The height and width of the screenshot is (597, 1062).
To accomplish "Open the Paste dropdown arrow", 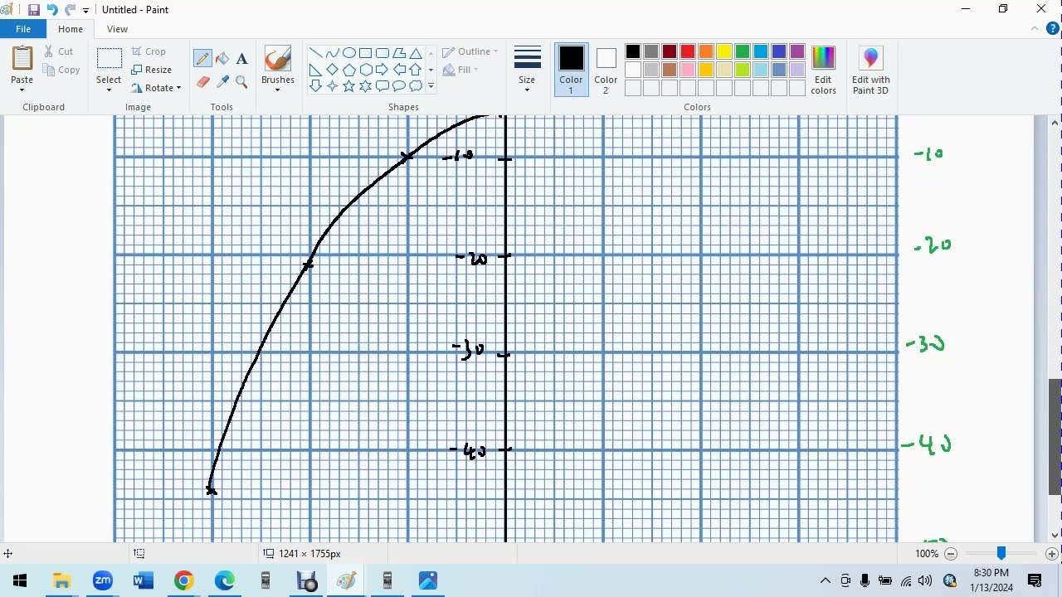I will pos(22,90).
